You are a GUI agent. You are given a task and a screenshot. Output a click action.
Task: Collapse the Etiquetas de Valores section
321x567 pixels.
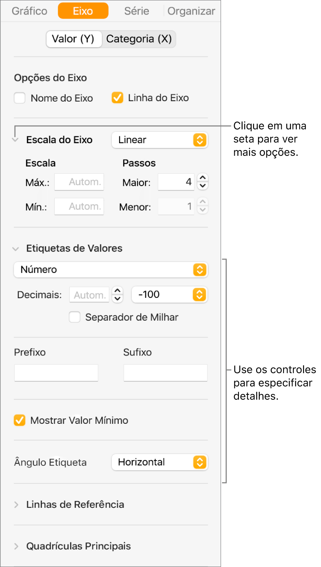click(15, 249)
